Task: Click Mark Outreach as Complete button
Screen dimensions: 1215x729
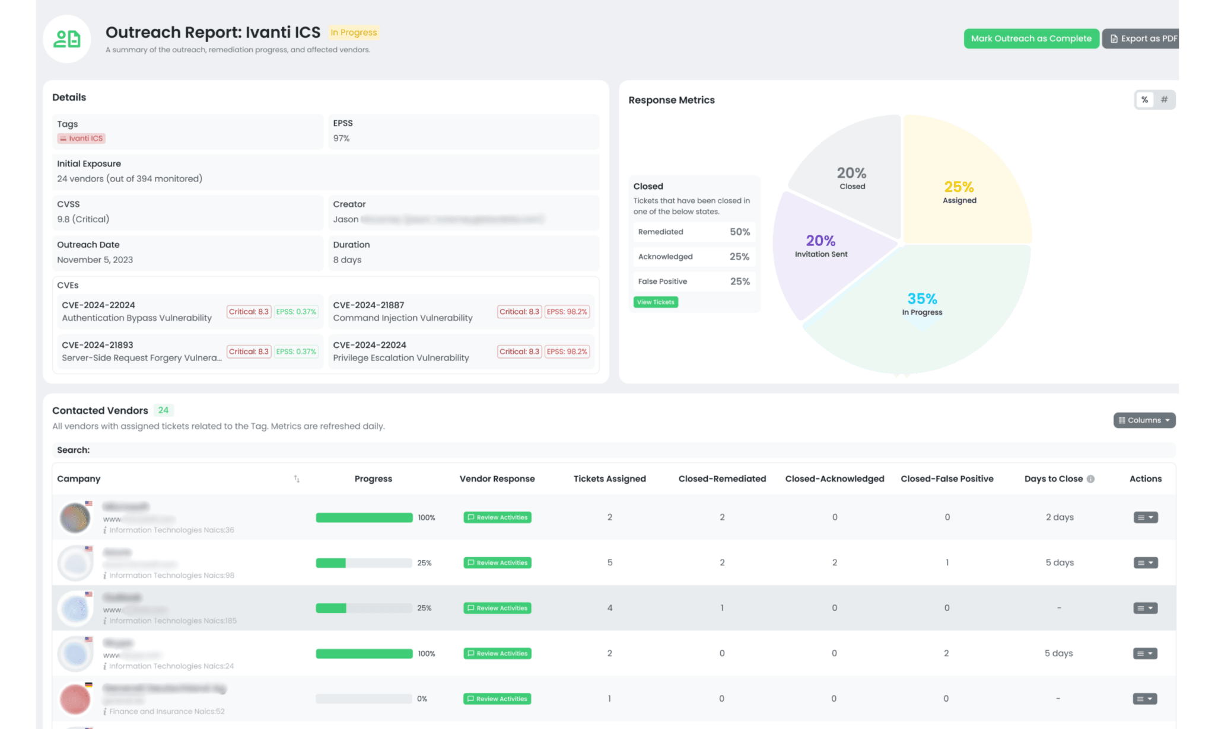Action: click(1031, 39)
